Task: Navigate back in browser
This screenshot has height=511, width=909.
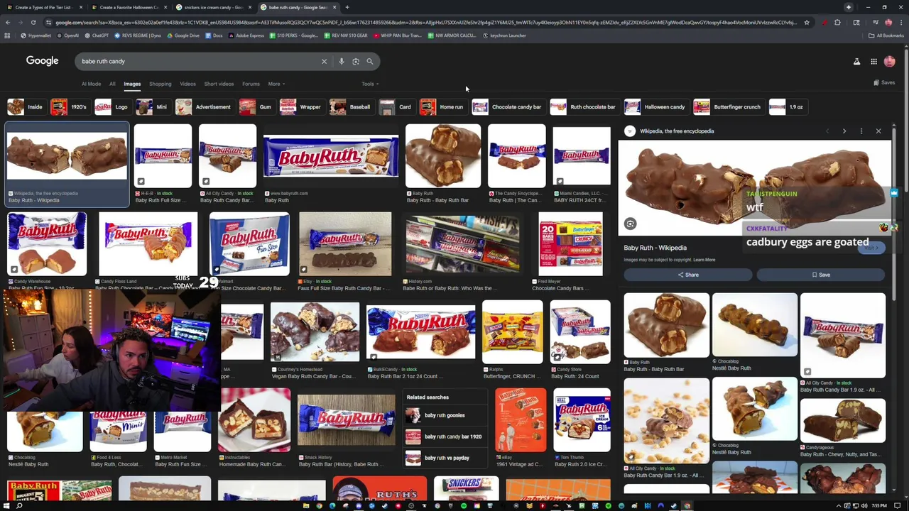Action: tap(8, 22)
